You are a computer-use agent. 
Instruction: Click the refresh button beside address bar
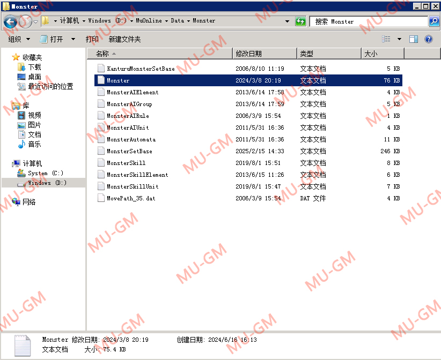click(301, 21)
